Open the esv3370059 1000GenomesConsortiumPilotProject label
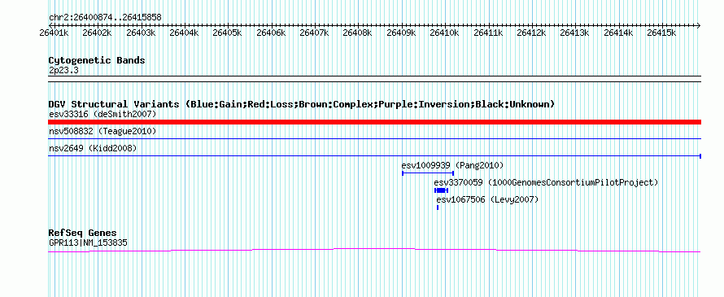 pyautogui.click(x=546, y=182)
